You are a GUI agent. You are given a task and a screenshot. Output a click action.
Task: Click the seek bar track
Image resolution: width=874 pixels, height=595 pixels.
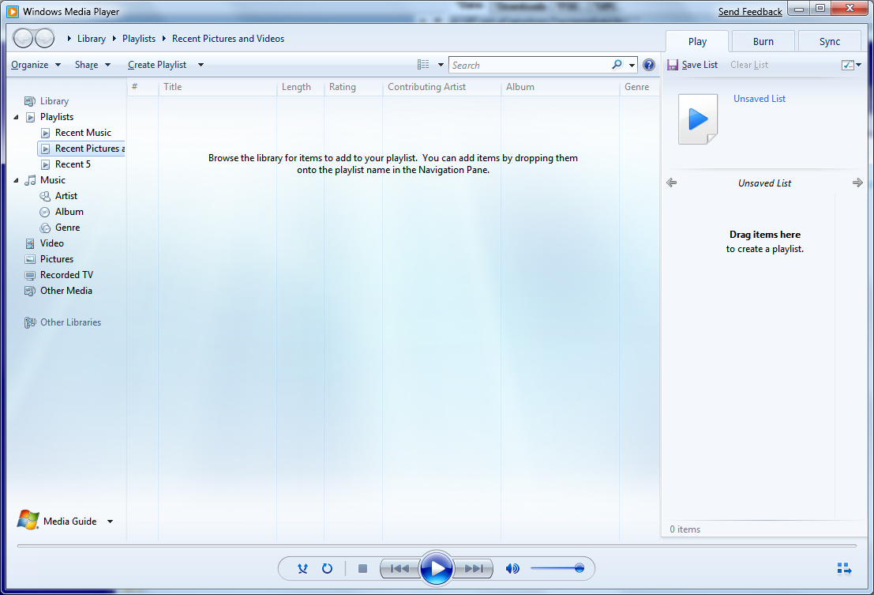click(437, 545)
